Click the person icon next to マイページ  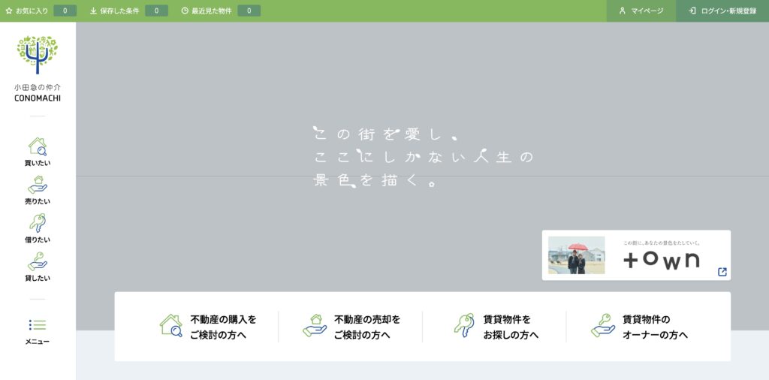pos(623,11)
